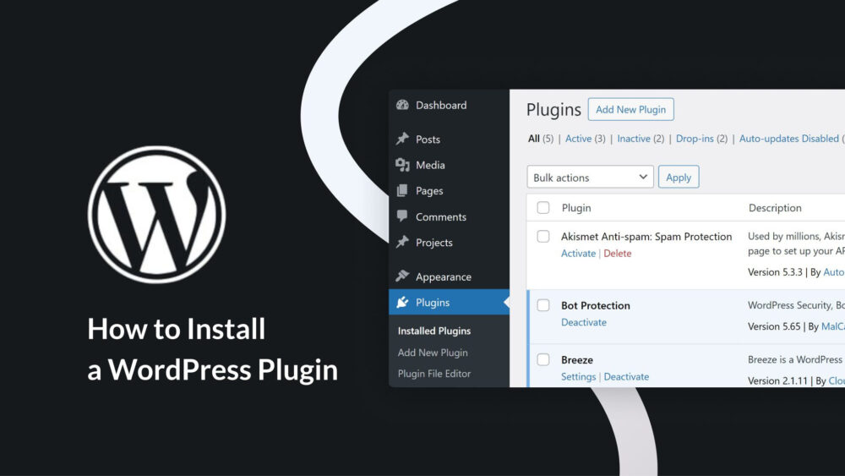The image size is (845, 476).
Task: Click the Dashboard gauge icon
Action: 402,105
